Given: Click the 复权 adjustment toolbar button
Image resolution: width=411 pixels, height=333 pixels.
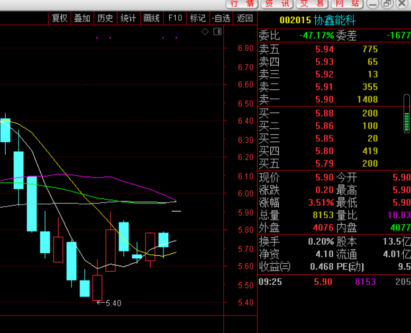Looking at the screenshot, I should pyautogui.click(x=60, y=18).
